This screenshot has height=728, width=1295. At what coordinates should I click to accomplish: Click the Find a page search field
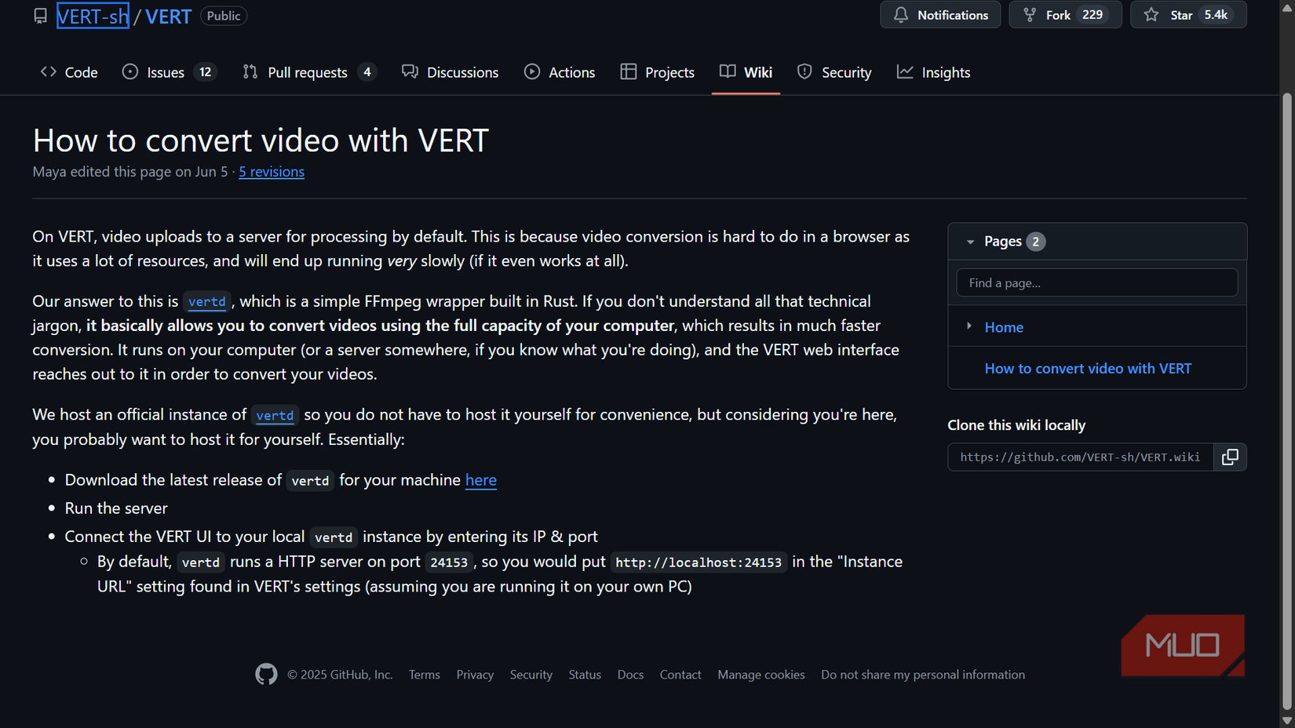point(1096,282)
